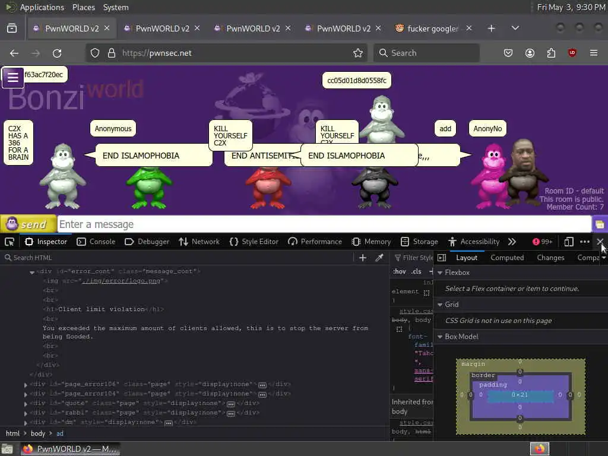Switch to the Changes sidebar tab
This screenshot has width=608, height=456.
tap(550, 258)
